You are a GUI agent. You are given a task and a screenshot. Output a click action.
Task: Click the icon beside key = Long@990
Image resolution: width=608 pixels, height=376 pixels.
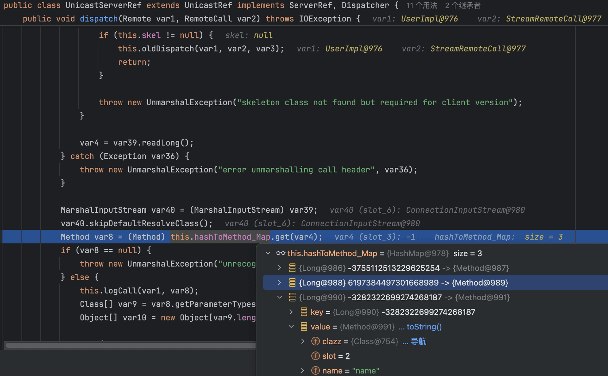point(304,312)
